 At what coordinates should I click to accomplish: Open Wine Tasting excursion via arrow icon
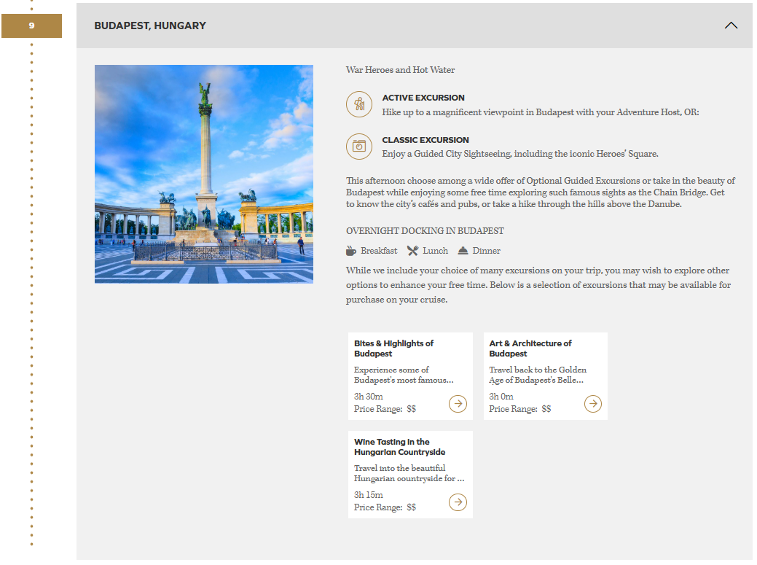[458, 502]
